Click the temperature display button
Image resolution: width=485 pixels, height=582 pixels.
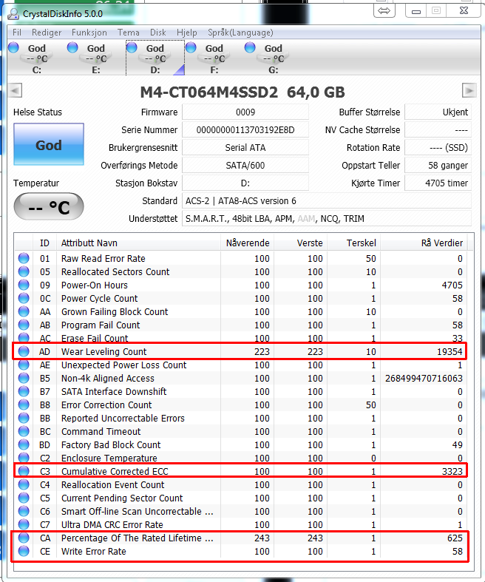click(49, 206)
